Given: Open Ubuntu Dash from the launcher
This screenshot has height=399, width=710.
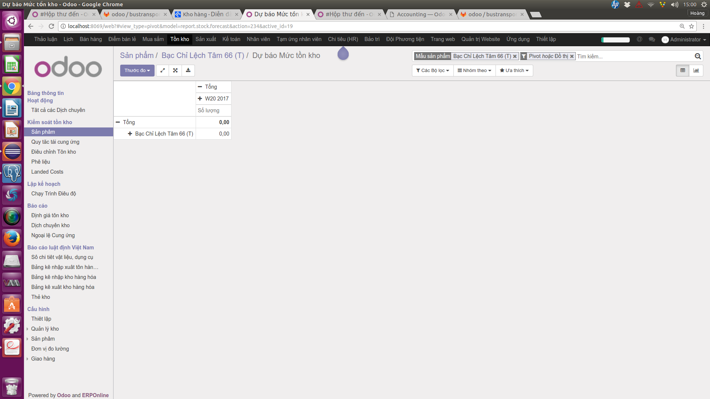Looking at the screenshot, I should coord(12,20).
